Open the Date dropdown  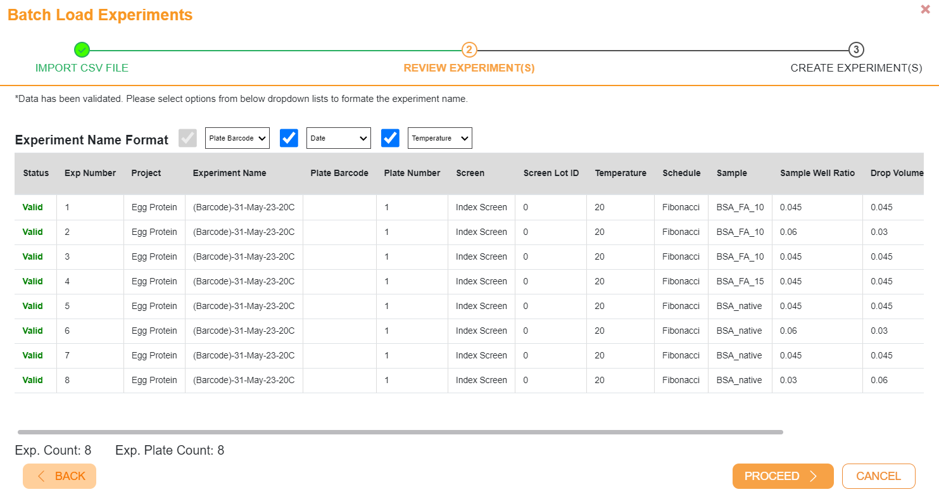[338, 137]
